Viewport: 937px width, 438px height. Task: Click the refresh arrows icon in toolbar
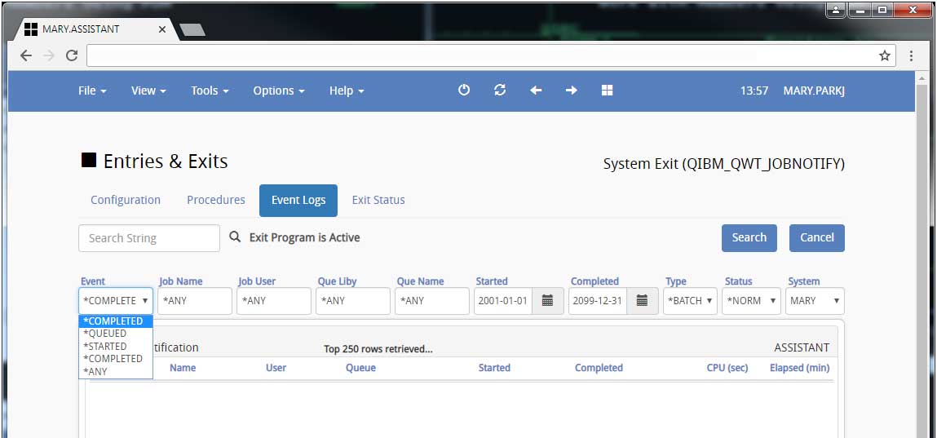click(x=500, y=91)
